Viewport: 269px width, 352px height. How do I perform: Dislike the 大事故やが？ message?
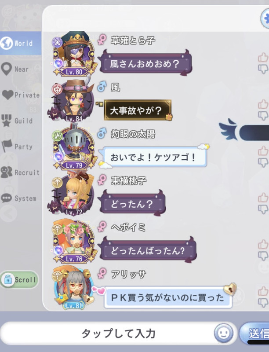(x=263, y=116)
